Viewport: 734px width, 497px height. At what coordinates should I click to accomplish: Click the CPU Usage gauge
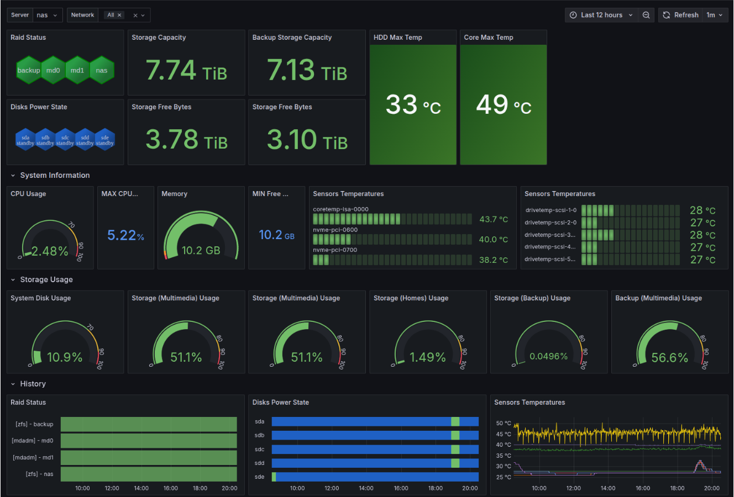50,243
